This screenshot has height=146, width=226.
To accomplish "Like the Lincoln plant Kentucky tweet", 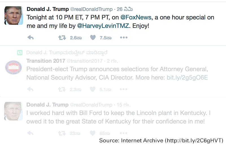I will point(93,133).
